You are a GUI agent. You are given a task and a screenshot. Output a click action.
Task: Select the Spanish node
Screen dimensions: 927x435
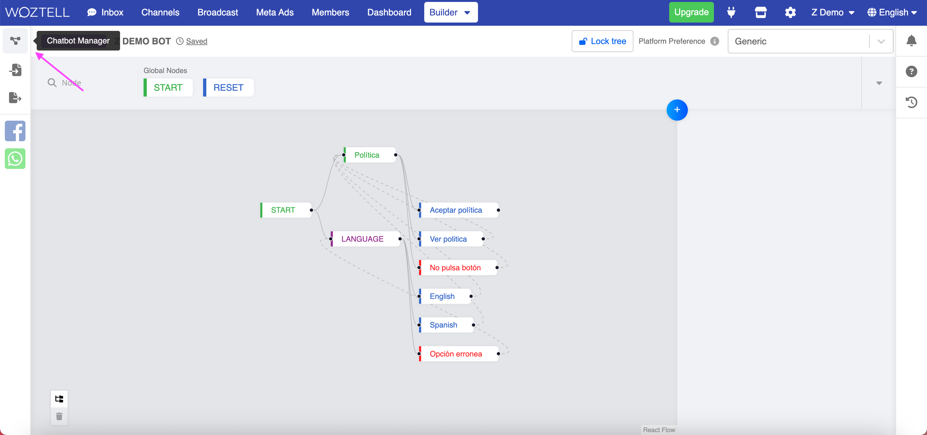click(x=446, y=325)
